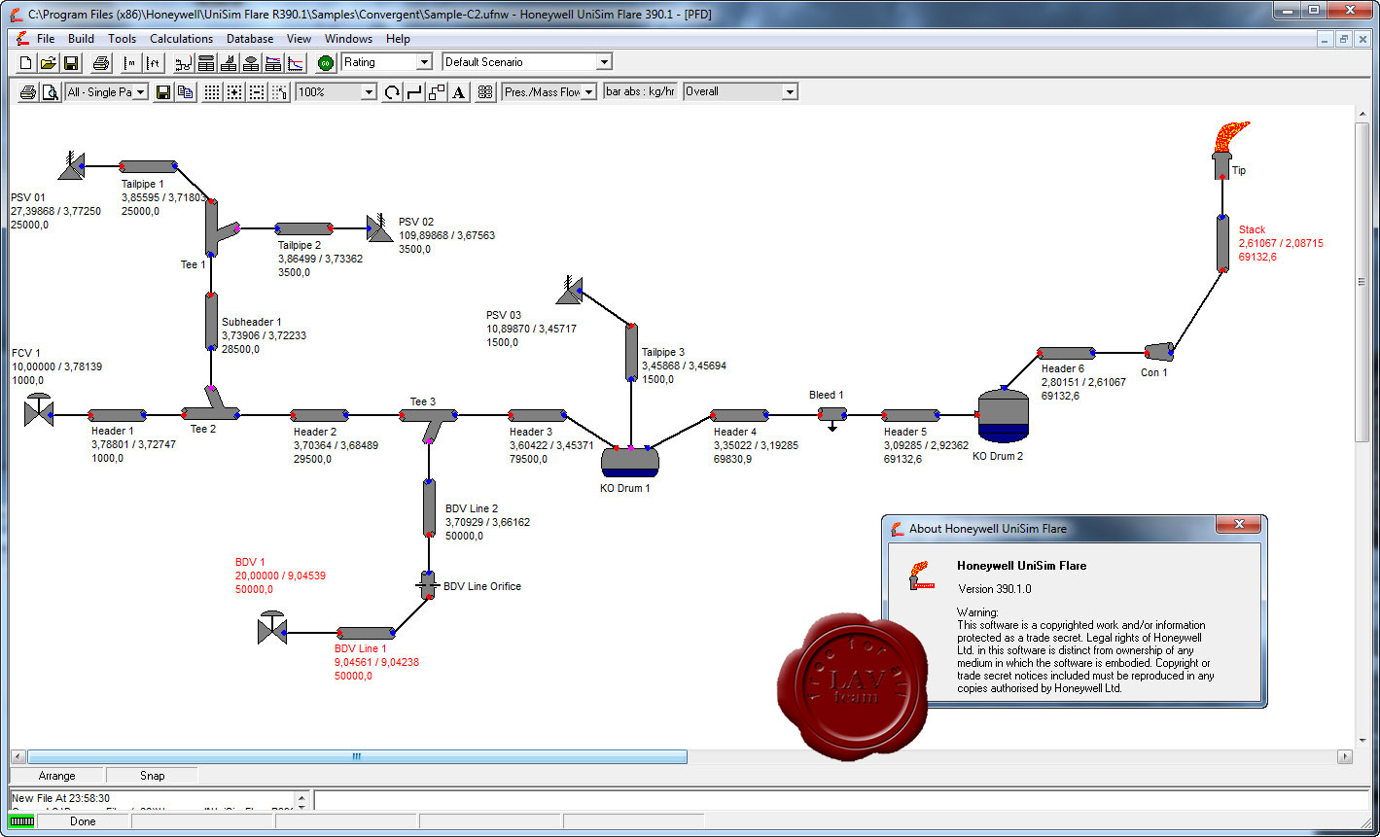Switch to metric units (m) icon
This screenshot has height=837, width=1380.
point(131,62)
